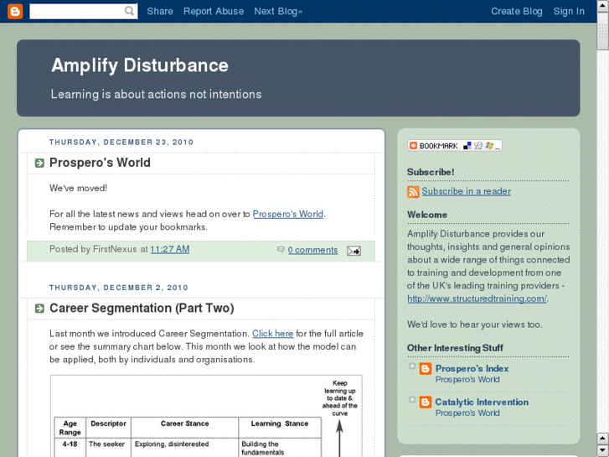Click Blogger icon next to Catalytic Intervention
This screenshot has width=609, height=457.
426,402
